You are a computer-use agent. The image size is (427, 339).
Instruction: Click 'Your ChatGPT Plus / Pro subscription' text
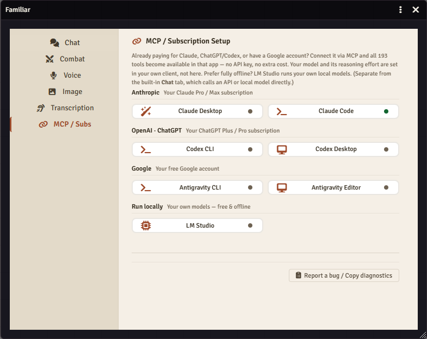click(233, 131)
